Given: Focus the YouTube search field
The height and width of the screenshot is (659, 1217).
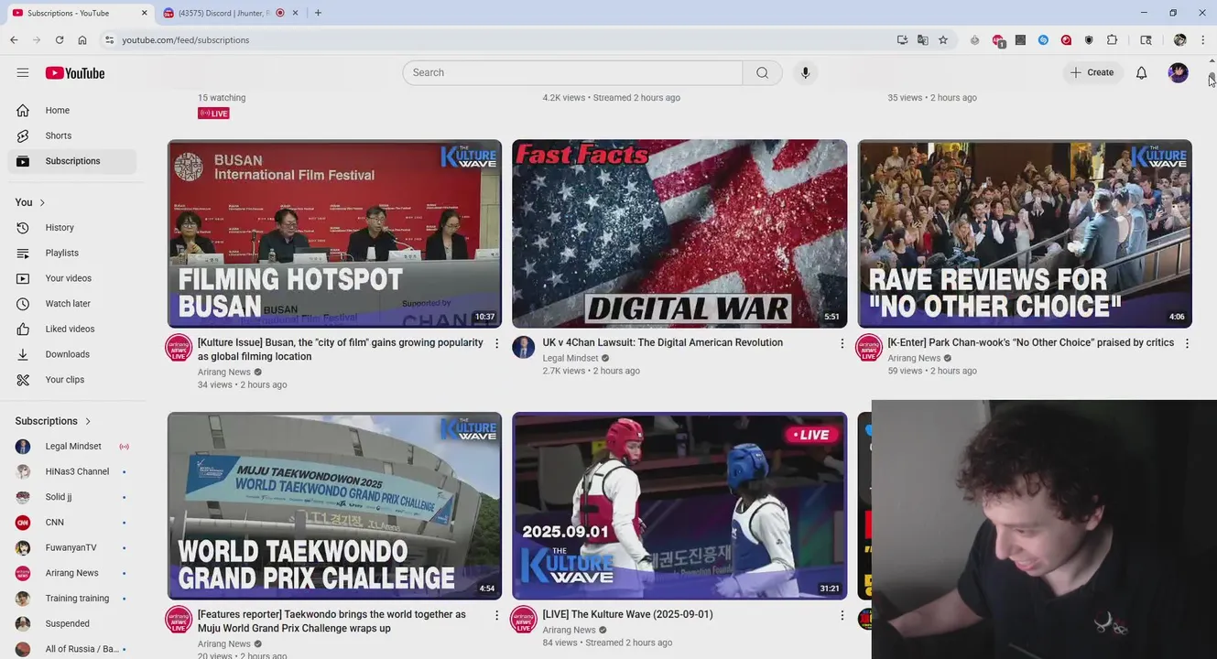Looking at the screenshot, I should point(572,72).
